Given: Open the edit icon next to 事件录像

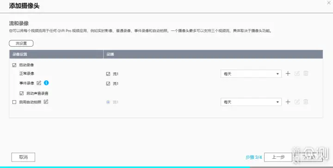Looking at the screenshot, I should click(x=39, y=83).
